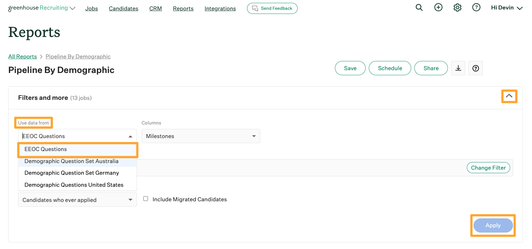Open the Milestones columns dropdown
The width and height of the screenshot is (532, 249).
pyautogui.click(x=201, y=136)
